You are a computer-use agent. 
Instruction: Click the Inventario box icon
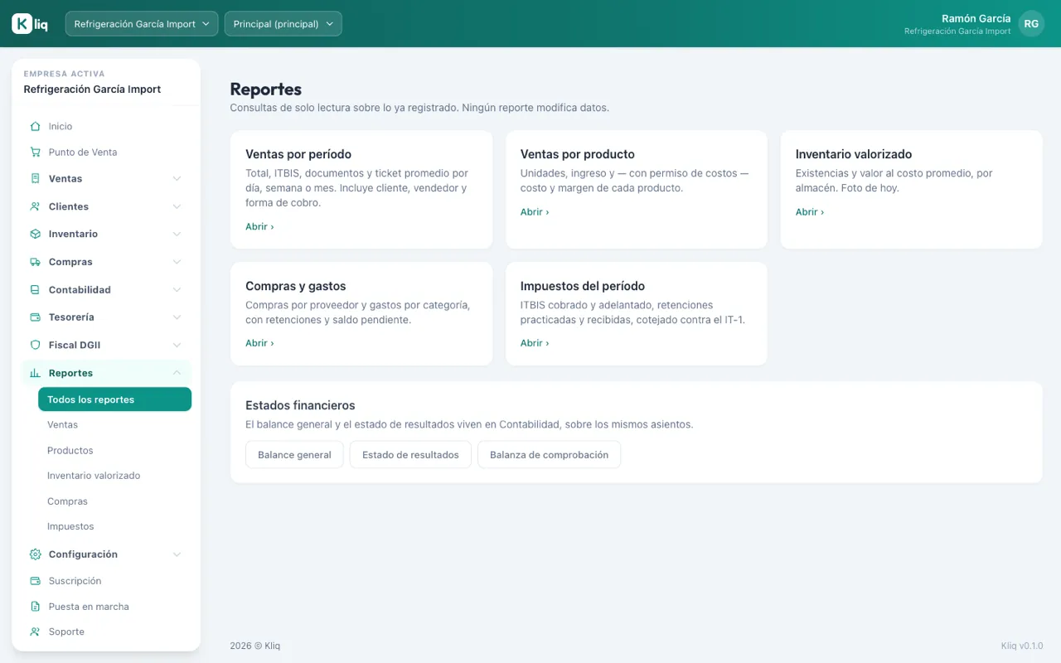[35, 235]
